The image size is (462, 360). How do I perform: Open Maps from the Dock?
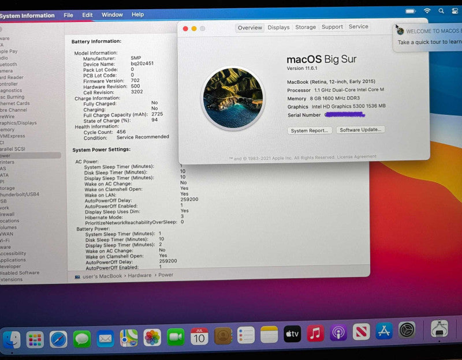click(129, 338)
